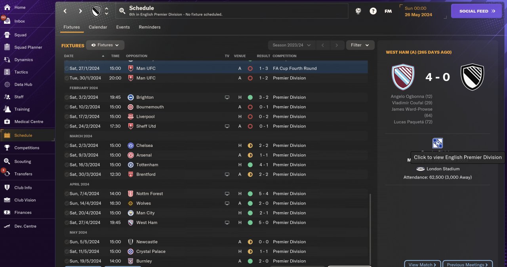
Task: Click the Social Feed button
Action: click(x=476, y=11)
